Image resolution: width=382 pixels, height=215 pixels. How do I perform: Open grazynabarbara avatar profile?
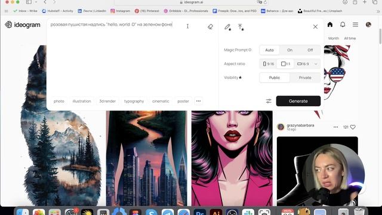click(281, 127)
